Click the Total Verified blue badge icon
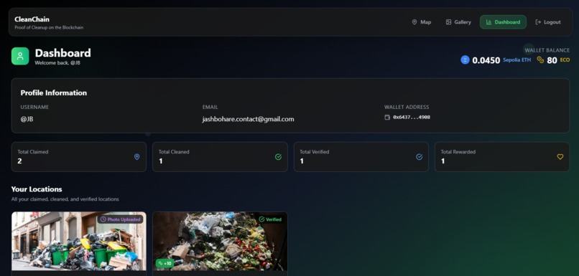This screenshot has width=579, height=276. 419,157
